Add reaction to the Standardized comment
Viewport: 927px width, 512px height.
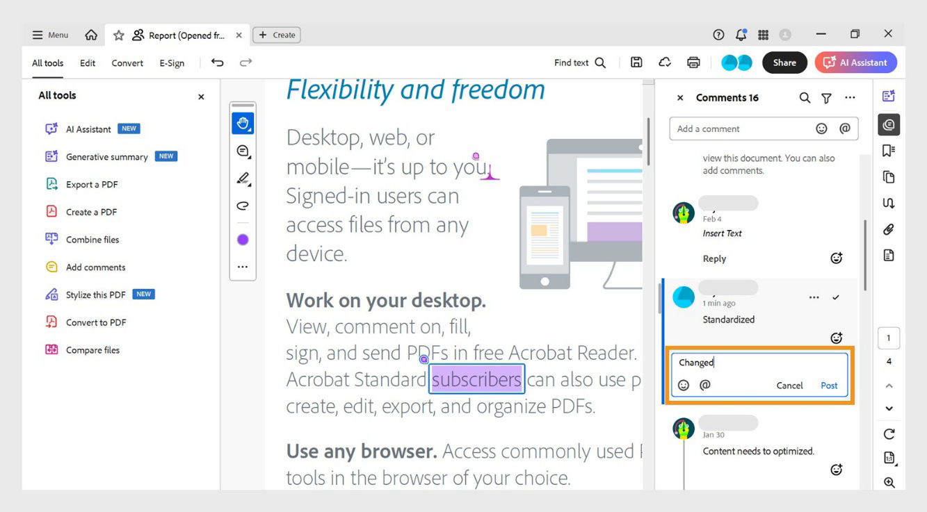[837, 338]
